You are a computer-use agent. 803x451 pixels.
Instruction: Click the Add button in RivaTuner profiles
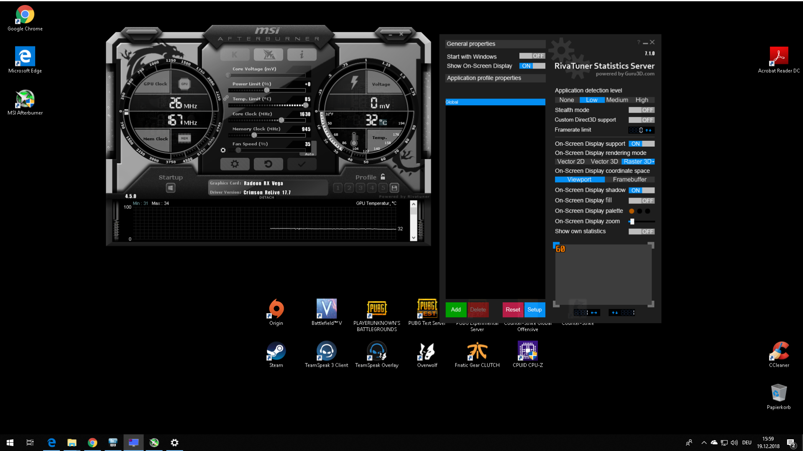point(455,309)
